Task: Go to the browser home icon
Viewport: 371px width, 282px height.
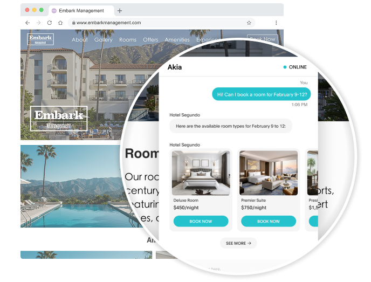Action: (x=60, y=23)
